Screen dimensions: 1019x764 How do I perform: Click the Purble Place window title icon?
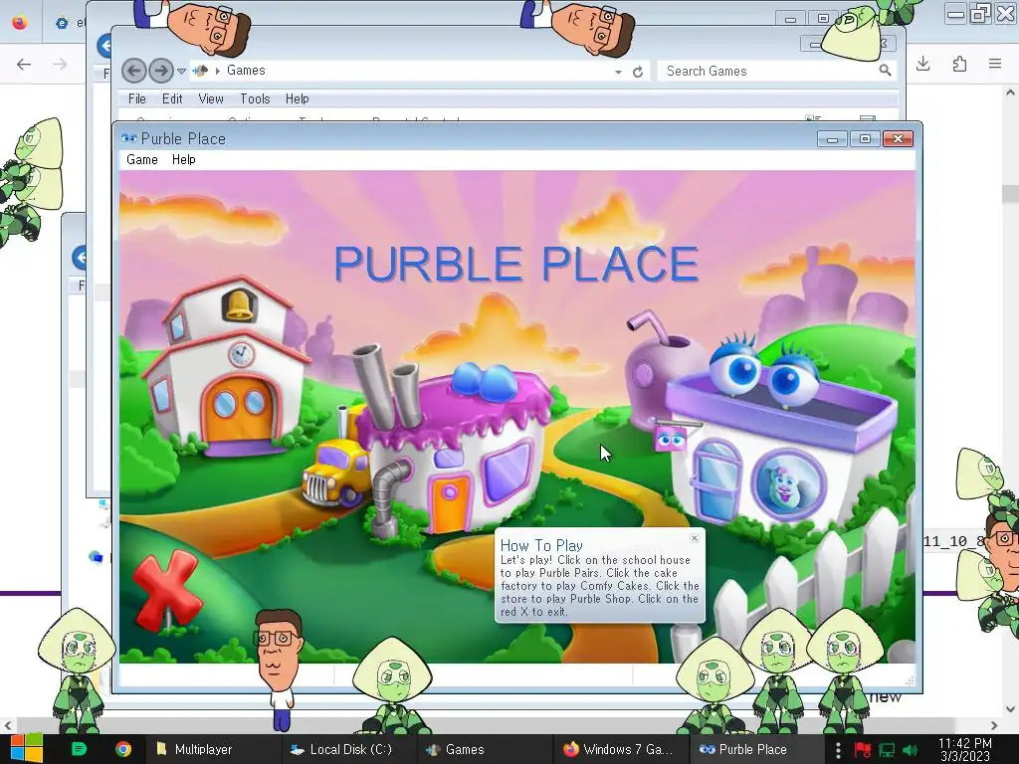coord(128,138)
